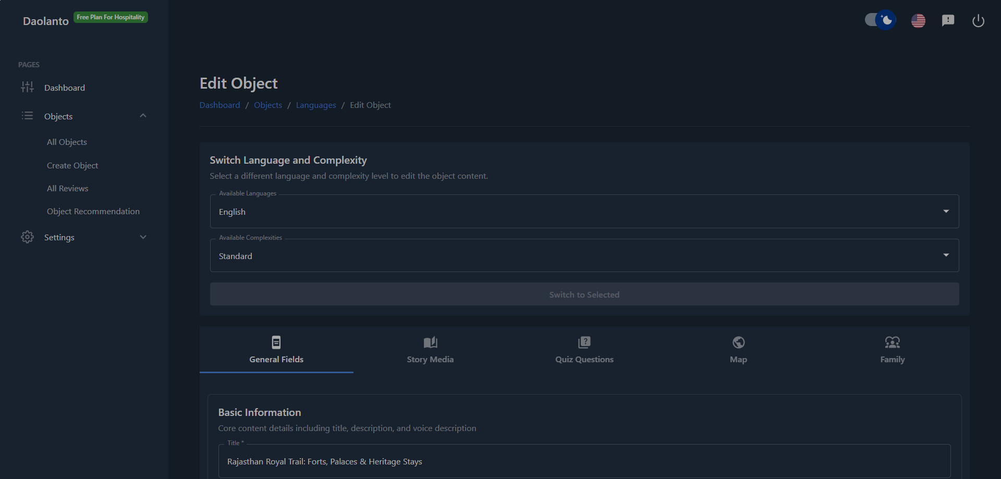Open All Objects in sidebar
The height and width of the screenshot is (479, 1001).
coord(67,142)
